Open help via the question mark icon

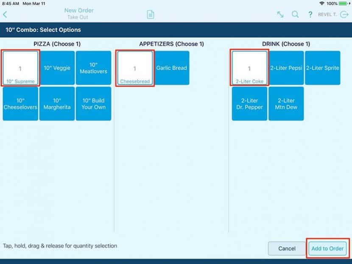(310, 14)
